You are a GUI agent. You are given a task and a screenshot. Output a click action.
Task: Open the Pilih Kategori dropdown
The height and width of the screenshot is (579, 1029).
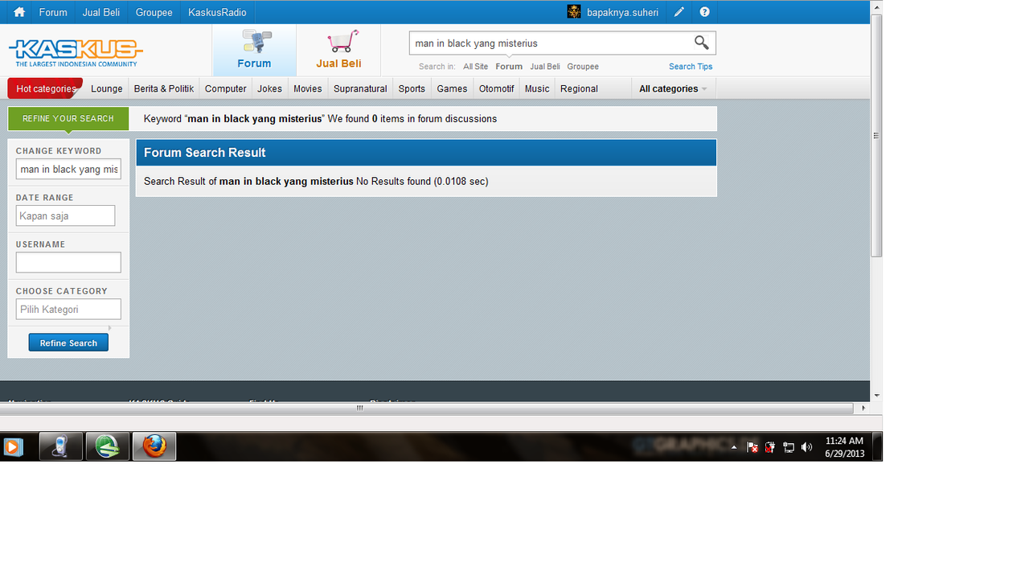[68, 309]
